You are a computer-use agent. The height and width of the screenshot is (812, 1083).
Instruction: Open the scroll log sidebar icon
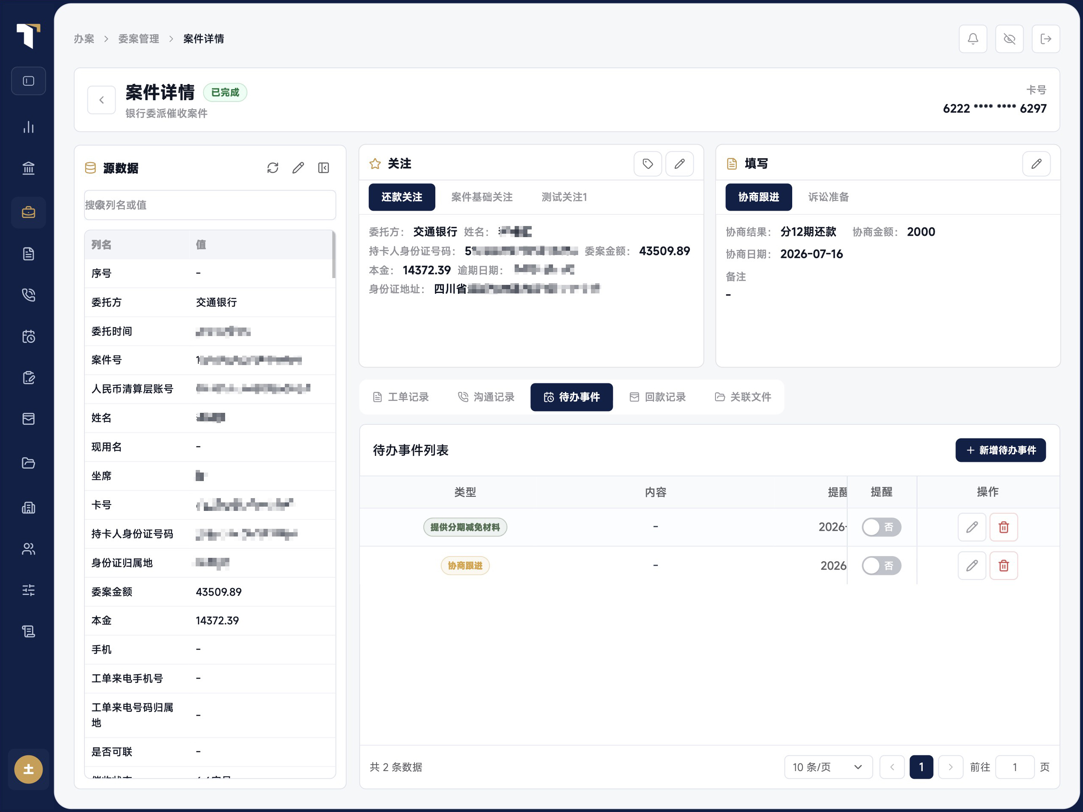click(x=29, y=632)
